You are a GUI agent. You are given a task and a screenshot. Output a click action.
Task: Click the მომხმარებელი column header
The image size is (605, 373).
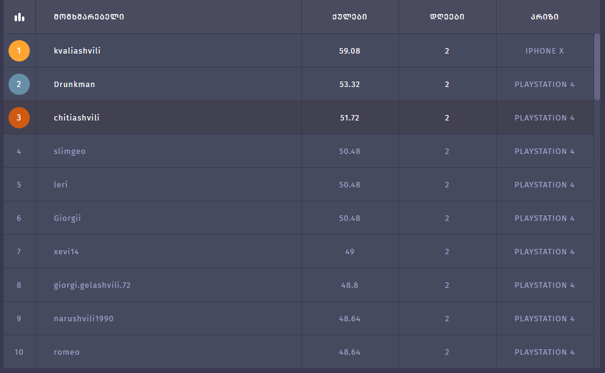pos(89,17)
